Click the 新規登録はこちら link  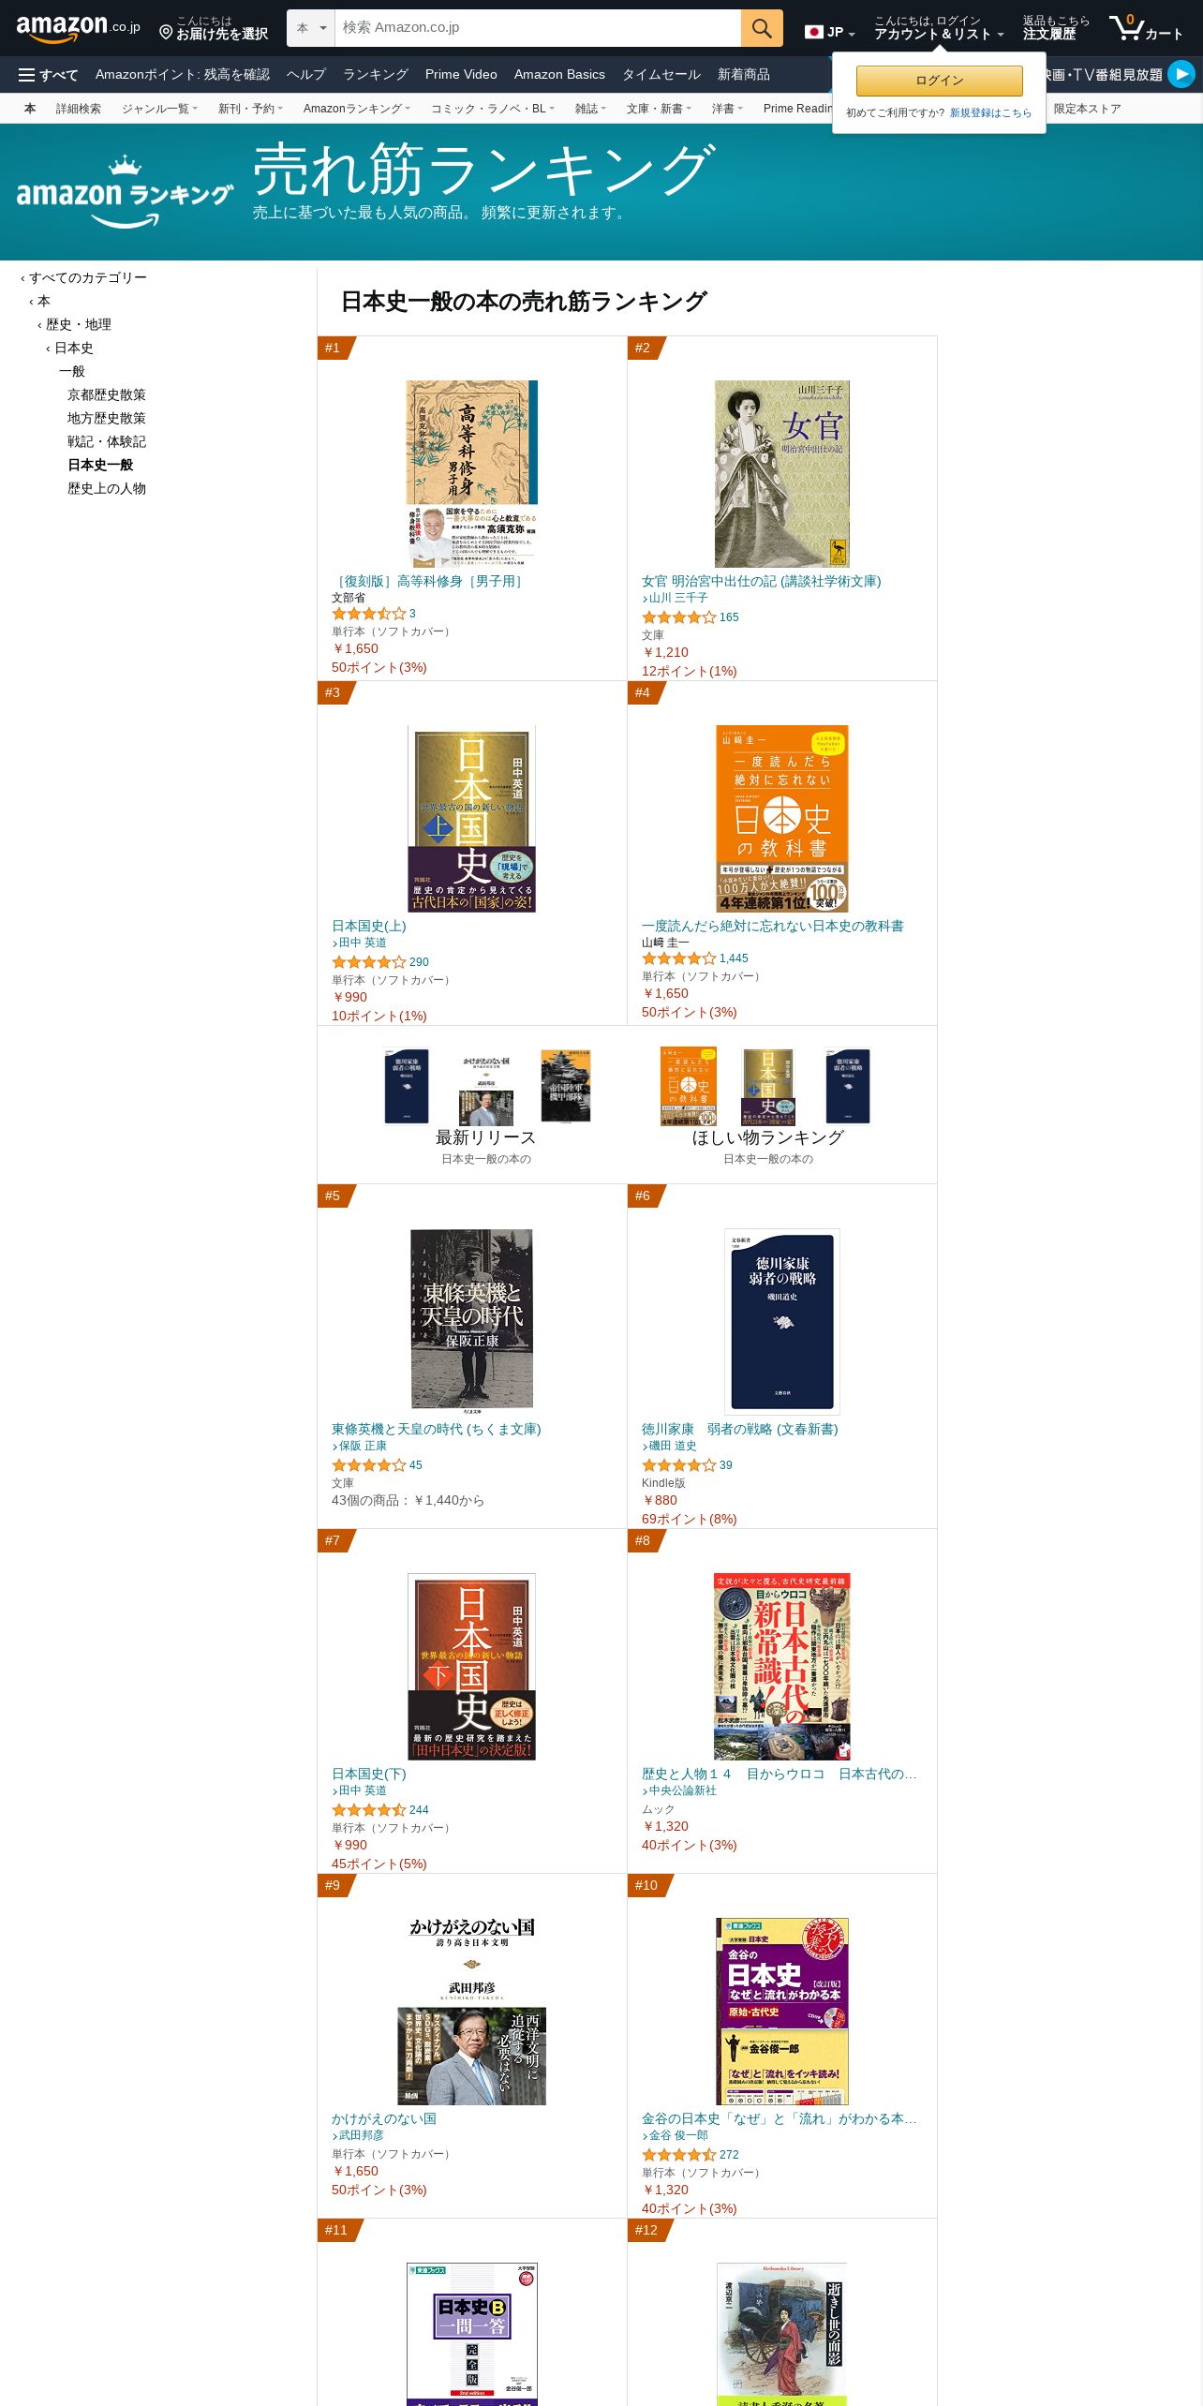pyautogui.click(x=990, y=112)
